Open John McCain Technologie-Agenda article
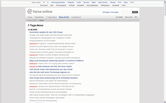The image size is (166, 103). (x=50, y=72)
